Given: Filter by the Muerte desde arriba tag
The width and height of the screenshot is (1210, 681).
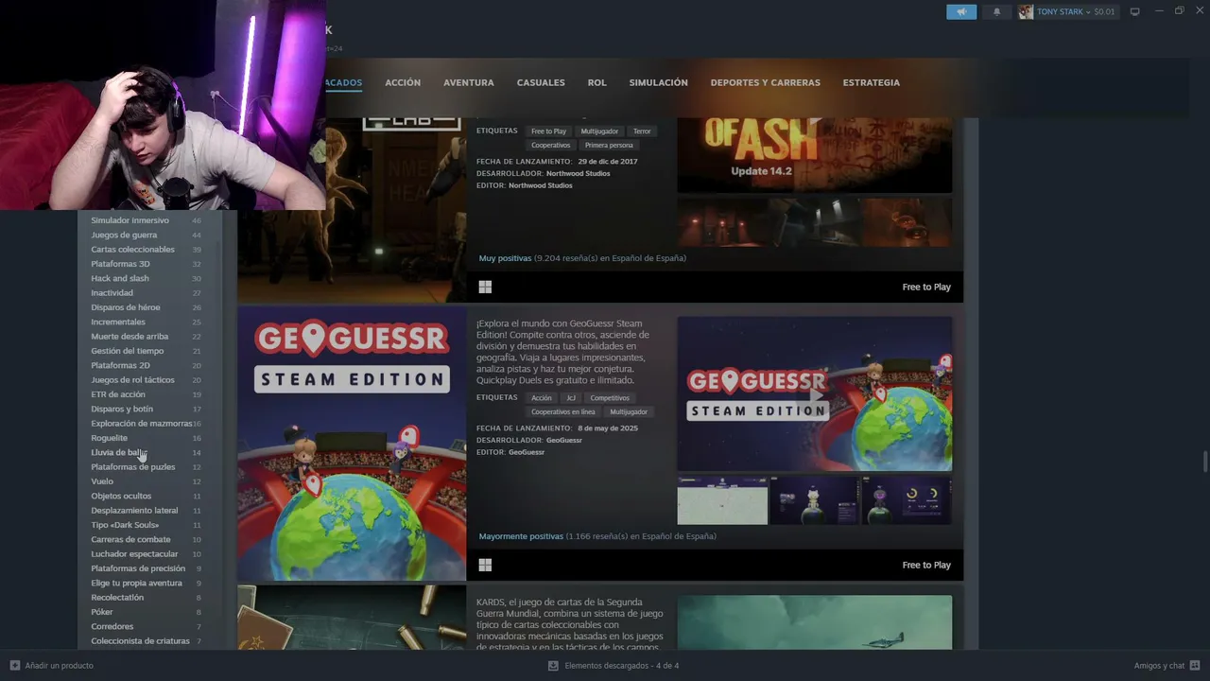Looking at the screenshot, I should [x=130, y=337].
